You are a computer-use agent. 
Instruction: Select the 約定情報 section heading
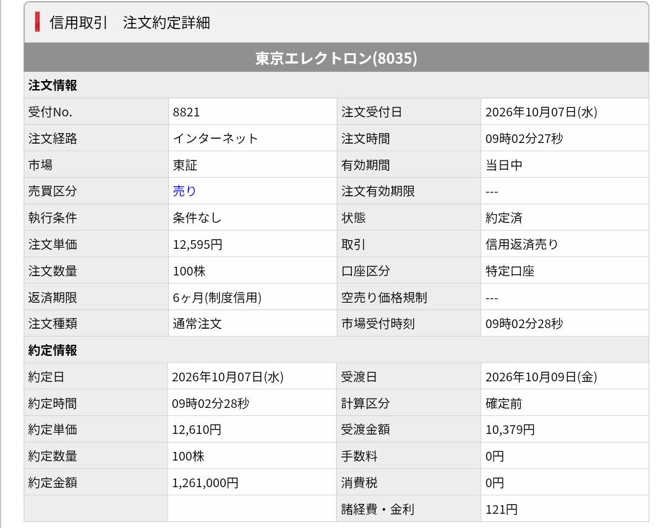[53, 350]
